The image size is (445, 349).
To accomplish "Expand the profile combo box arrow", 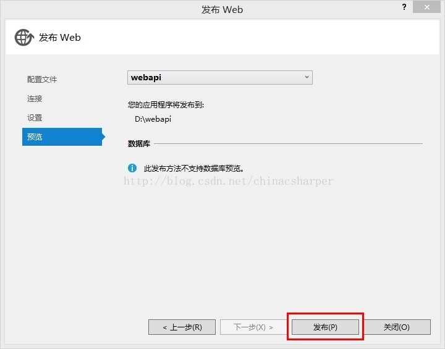I will click(307, 77).
